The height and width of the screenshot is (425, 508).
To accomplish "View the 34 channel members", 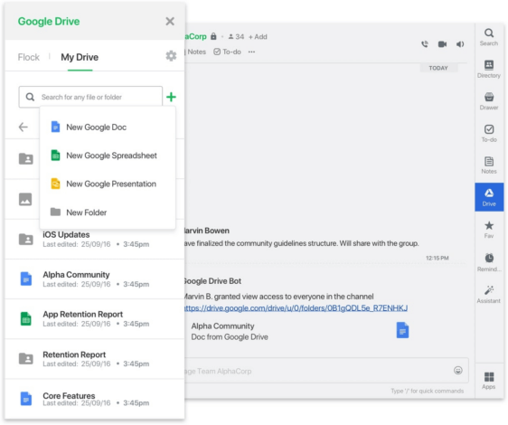I will tap(236, 37).
